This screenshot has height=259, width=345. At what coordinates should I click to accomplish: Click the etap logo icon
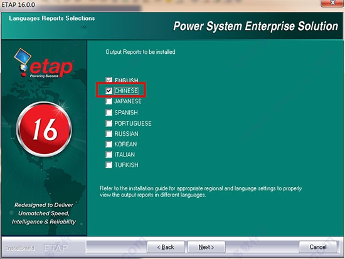pos(44,64)
